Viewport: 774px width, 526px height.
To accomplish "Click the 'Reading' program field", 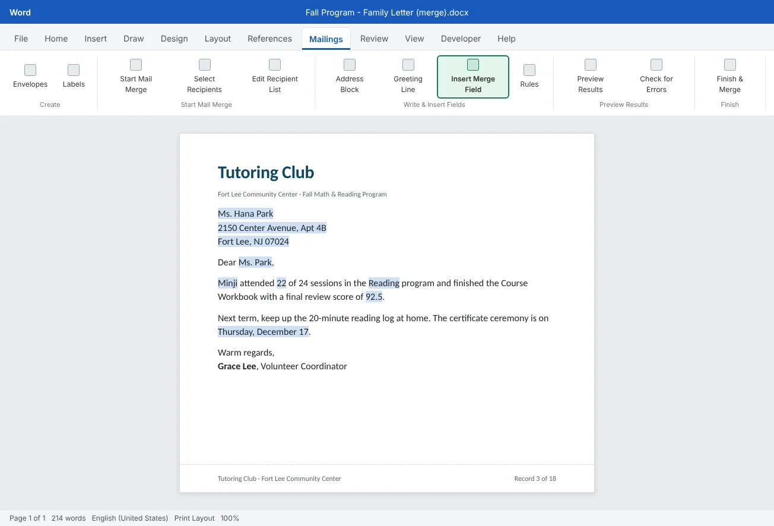I will tap(384, 283).
